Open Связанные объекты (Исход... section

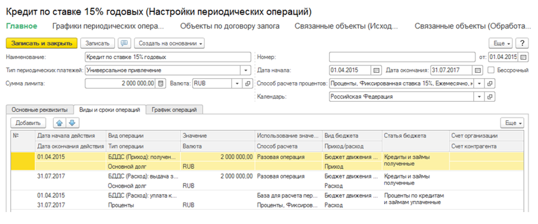[347, 26]
